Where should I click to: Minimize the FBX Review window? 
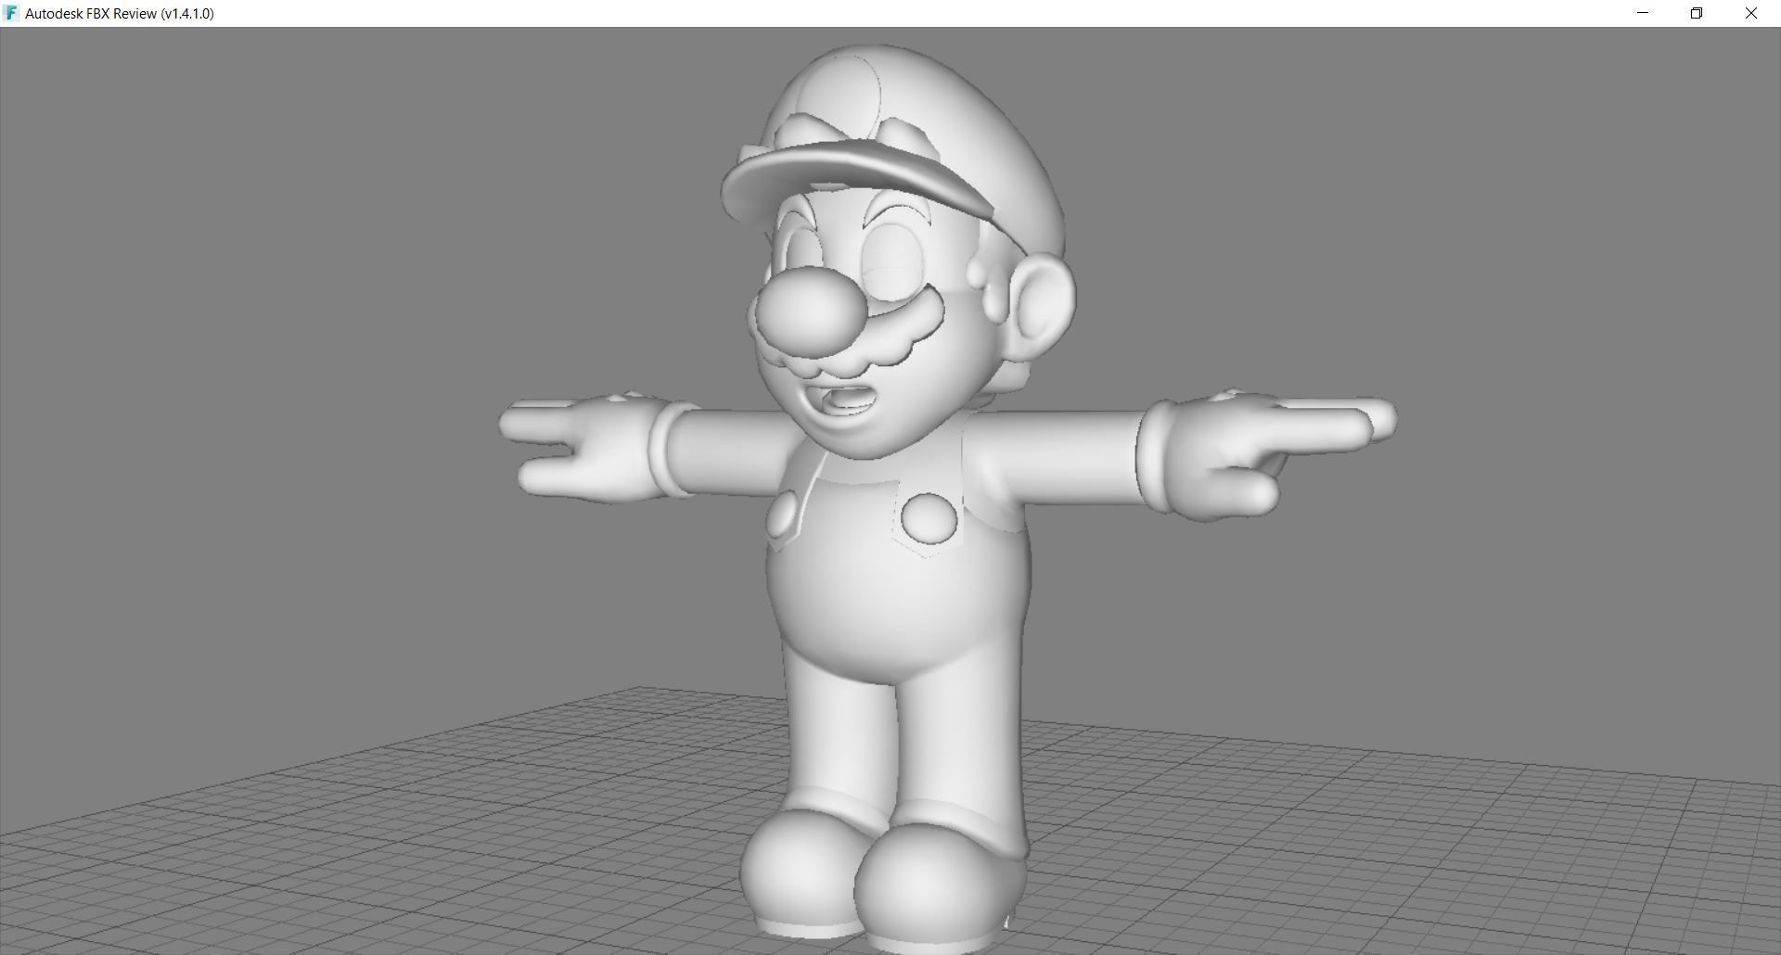click(1643, 13)
